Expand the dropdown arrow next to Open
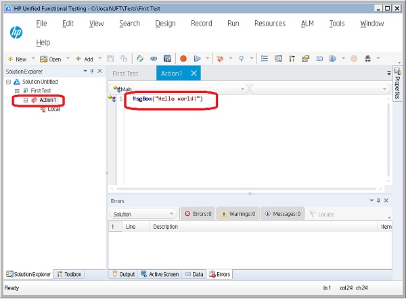The height and width of the screenshot is (299, 406). 68,58
